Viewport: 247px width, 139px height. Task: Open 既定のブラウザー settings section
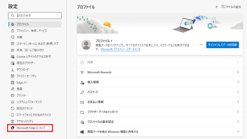35,63
